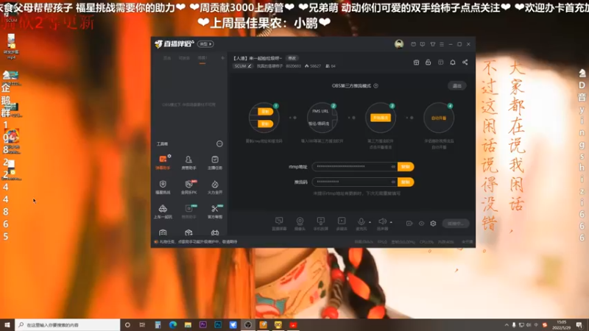Viewport: 589px width, 331px height.
Task: Click the title edit button
Action: [x=292, y=58]
